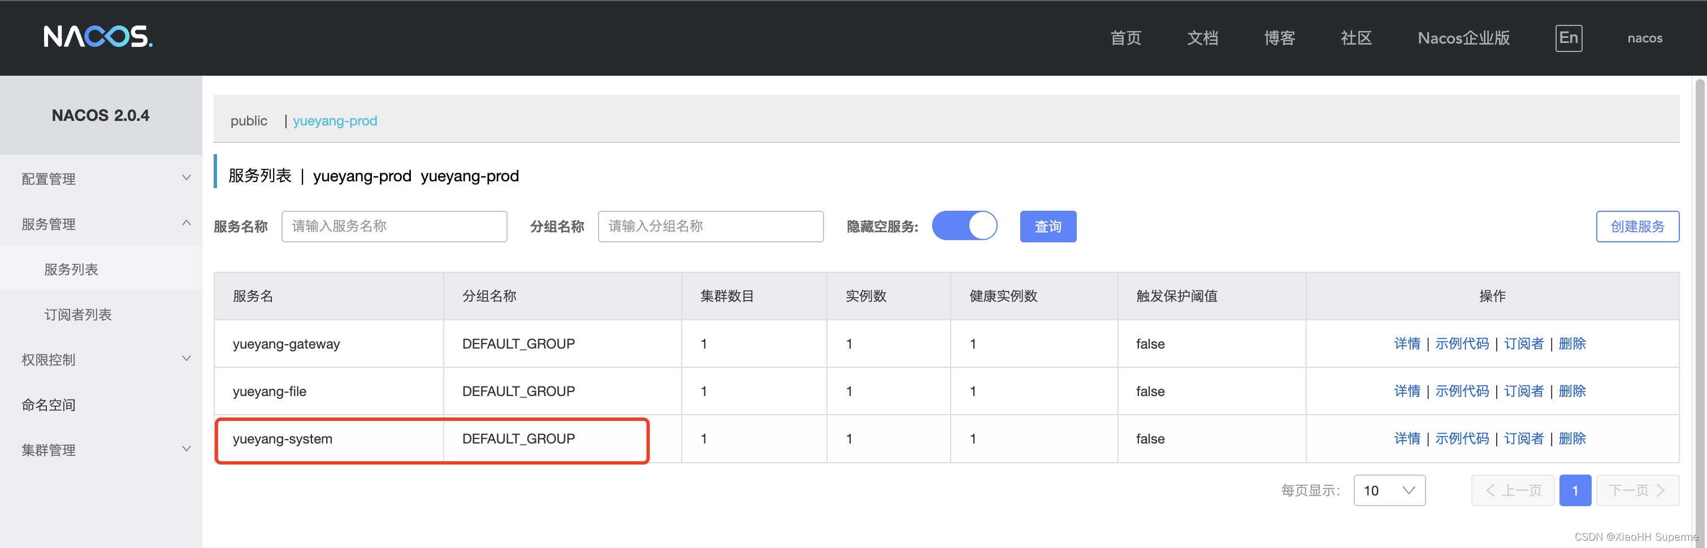The width and height of the screenshot is (1707, 548).
Task: Expand the 配置管理 menu chevron
Action: (186, 179)
